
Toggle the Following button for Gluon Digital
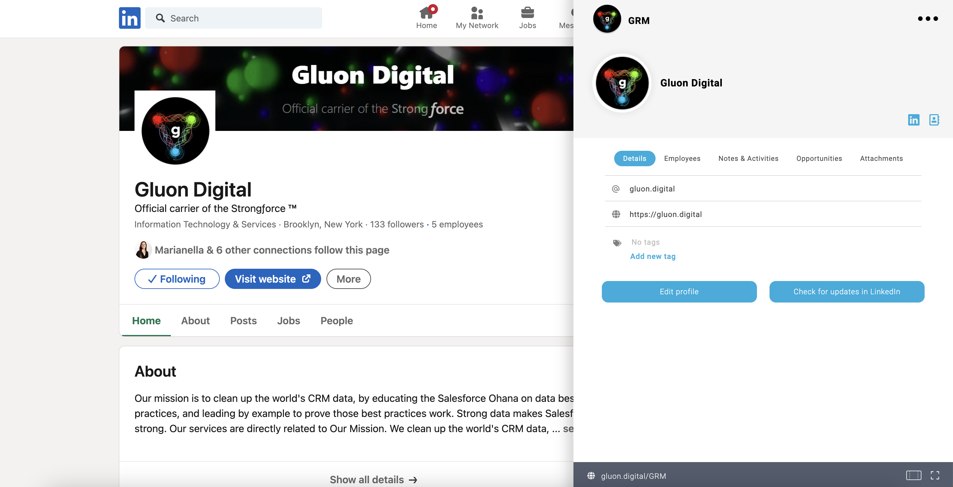pyautogui.click(x=177, y=279)
